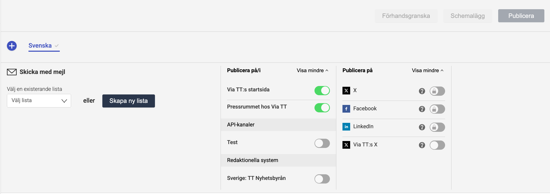Click the LinkedIn logo icon
Viewport: 550px width, 194px height.
pyautogui.click(x=346, y=127)
